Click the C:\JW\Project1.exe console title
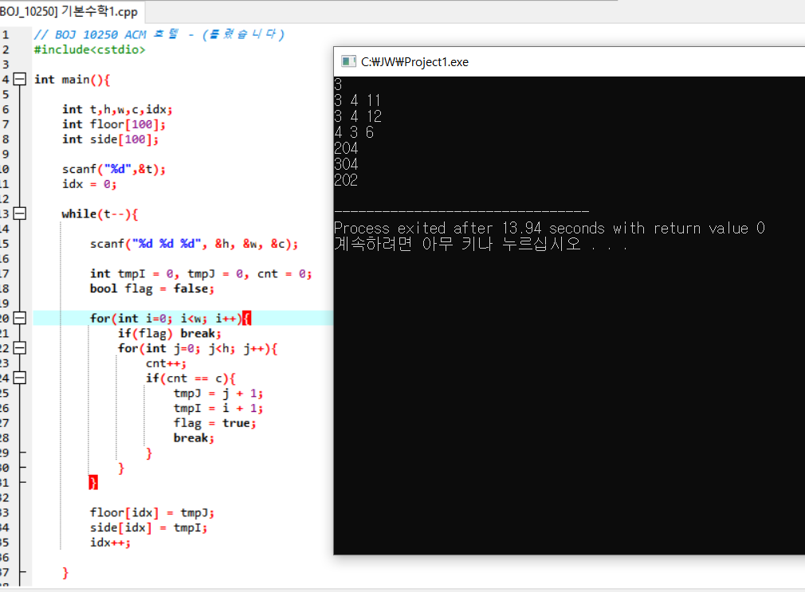This screenshot has width=805, height=592. point(414,62)
